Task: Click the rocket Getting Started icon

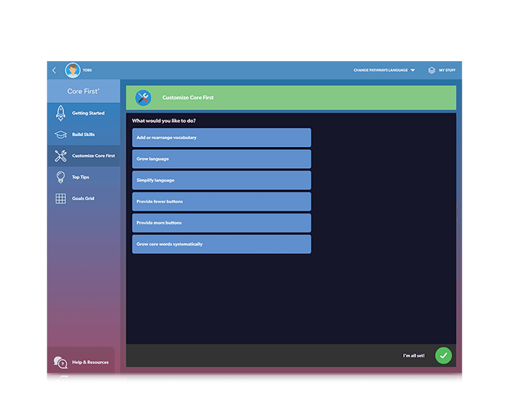Action: 60,113
